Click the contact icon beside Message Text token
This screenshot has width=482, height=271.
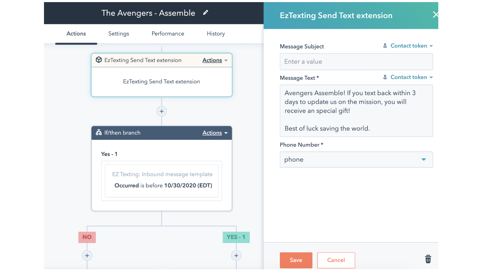[385, 77]
